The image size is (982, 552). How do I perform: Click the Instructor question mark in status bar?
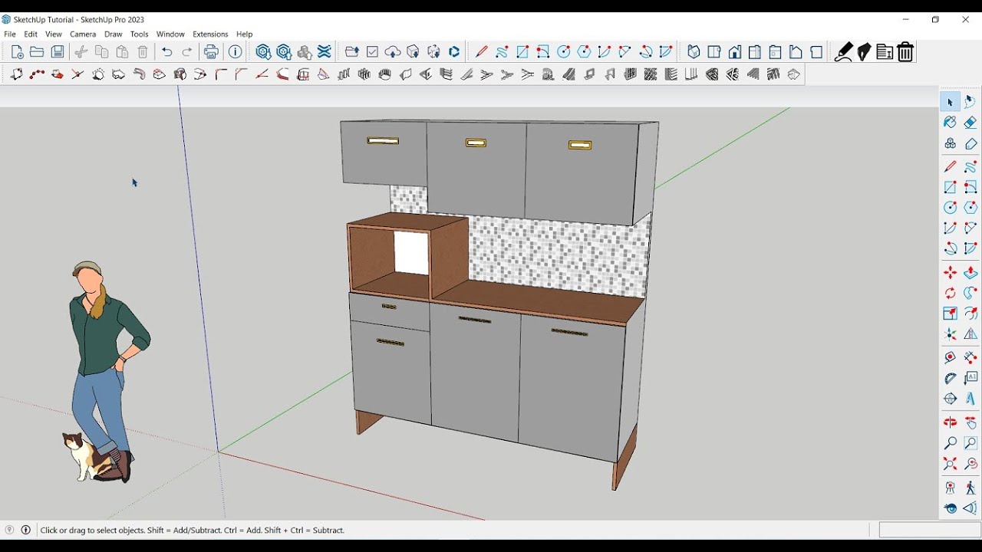pos(9,530)
